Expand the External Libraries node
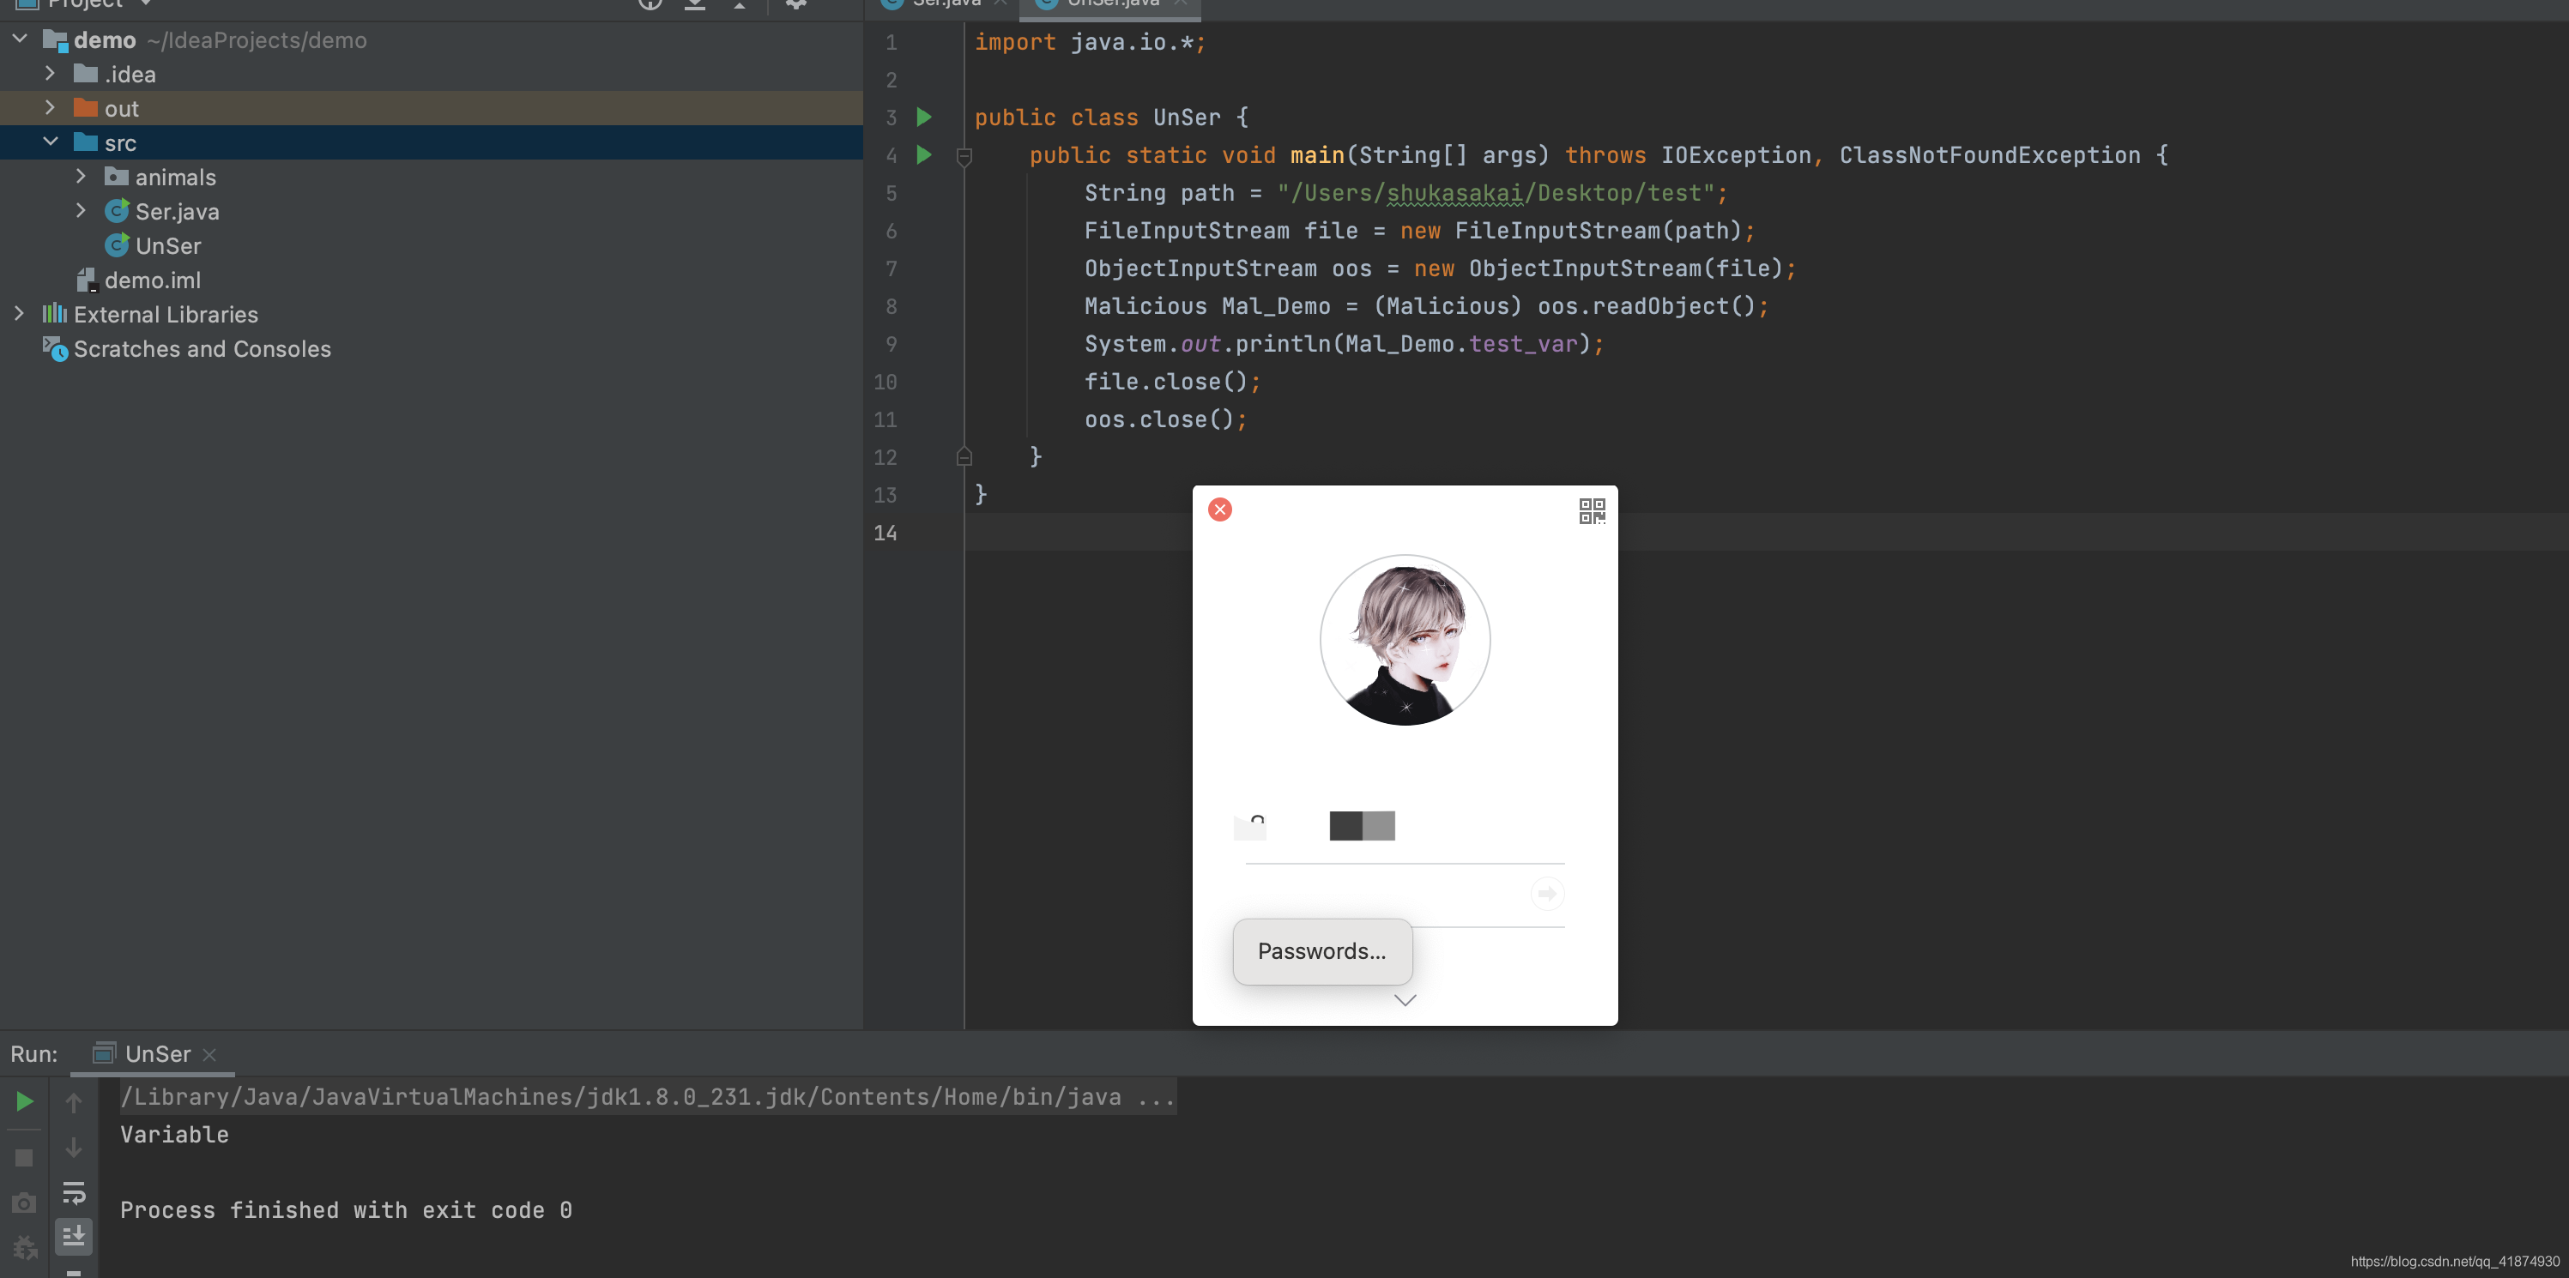 click(x=19, y=314)
